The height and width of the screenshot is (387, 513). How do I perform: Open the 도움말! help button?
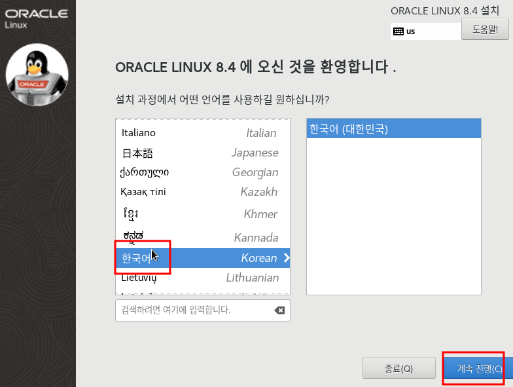point(485,29)
